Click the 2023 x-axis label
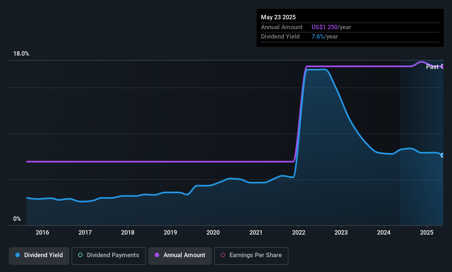The width and height of the screenshot is (452, 272). point(341,233)
